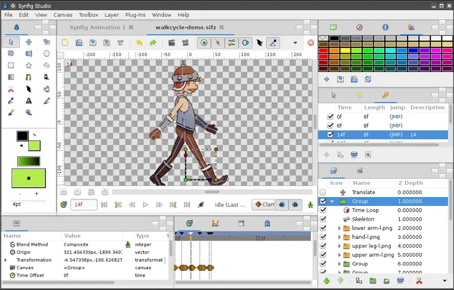This screenshot has width=454, height=290.
Task: Click the (JMP) link for keyframe 6f
Action: coord(395,126)
